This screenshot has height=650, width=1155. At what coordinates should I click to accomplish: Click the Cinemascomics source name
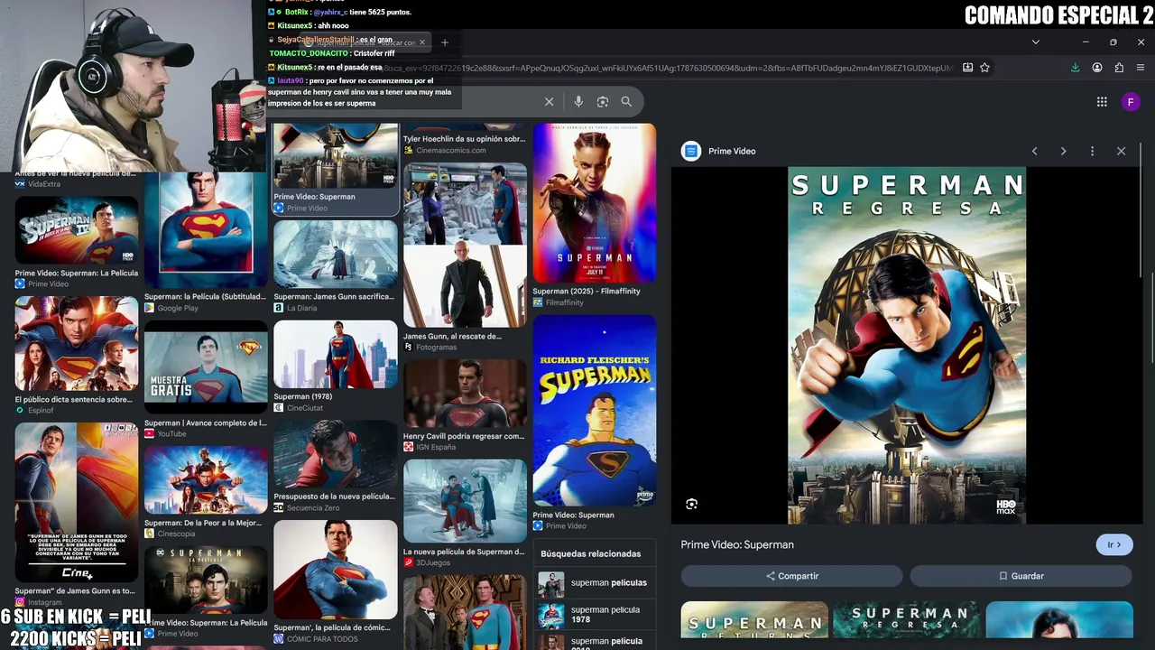451,150
